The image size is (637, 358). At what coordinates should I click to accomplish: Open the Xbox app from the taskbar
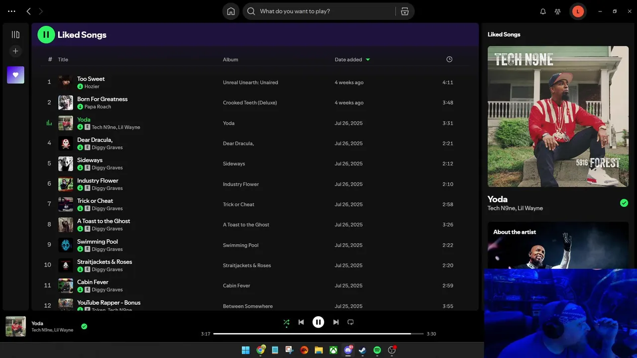pyautogui.click(x=333, y=350)
